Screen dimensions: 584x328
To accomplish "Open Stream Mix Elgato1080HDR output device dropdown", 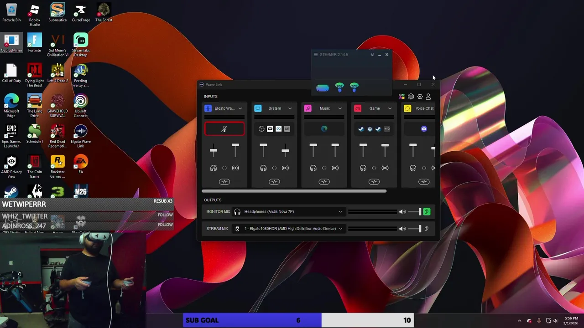I will coord(288,229).
